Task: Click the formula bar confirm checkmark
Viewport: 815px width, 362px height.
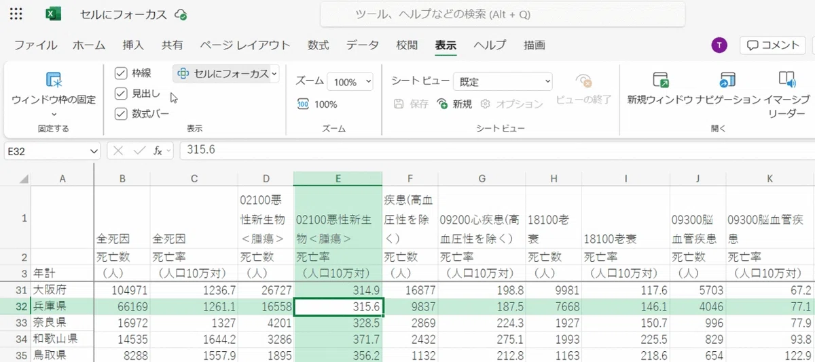Action: point(139,150)
